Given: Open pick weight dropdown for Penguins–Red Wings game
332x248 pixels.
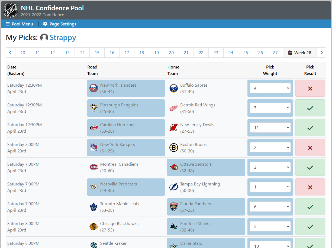Looking at the screenshot, I should click(270, 108).
